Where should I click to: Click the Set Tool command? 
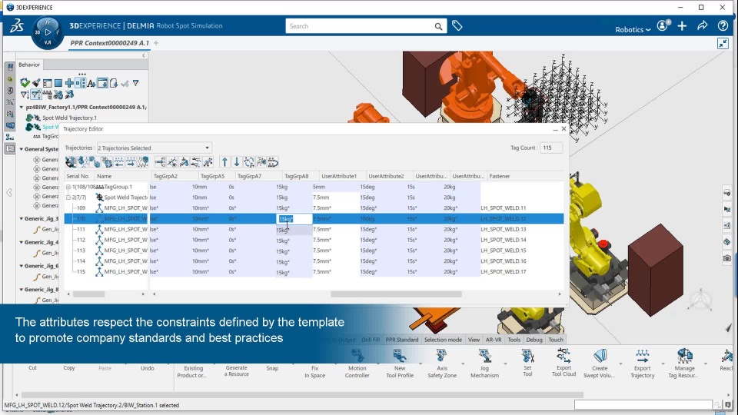pyautogui.click(x=527, y=364)
